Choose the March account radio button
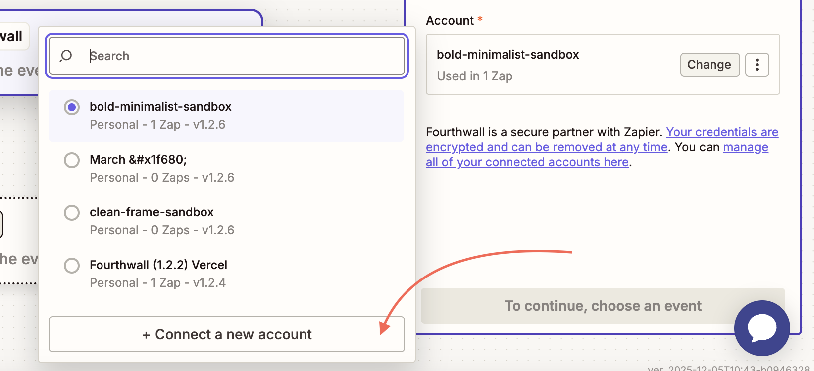Viewport: 814px width, 371px height. click(72, 160)
